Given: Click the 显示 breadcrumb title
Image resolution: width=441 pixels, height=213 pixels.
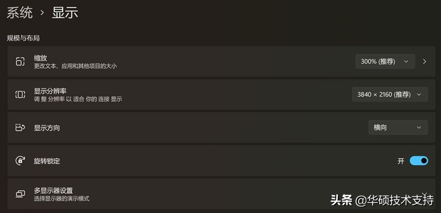Looking at the screenshot, I should click(65, 13).
